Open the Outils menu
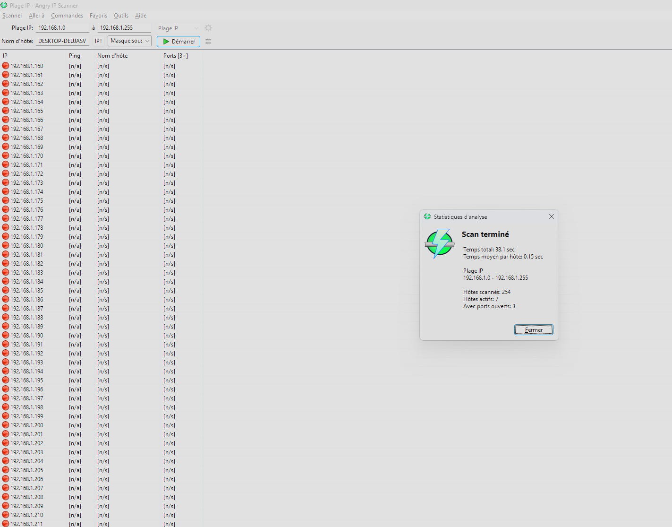672x527 pixels. [x=121, y=16]
